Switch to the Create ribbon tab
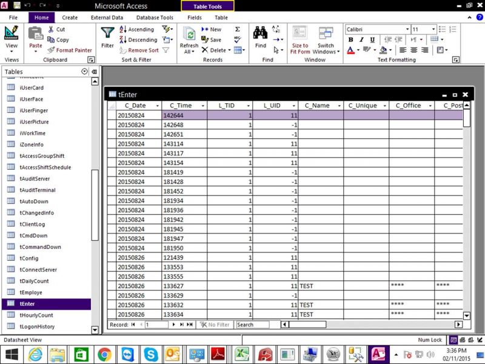Viewport: 485px width, 364px height. 70,18
